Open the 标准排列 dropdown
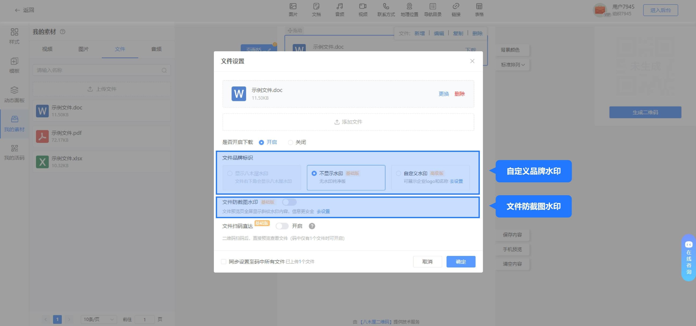This screenshot has width=696, height=326. click(x=512, y=65)
